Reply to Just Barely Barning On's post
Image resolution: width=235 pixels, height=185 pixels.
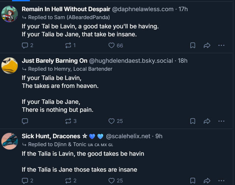(x=25, y=121)
